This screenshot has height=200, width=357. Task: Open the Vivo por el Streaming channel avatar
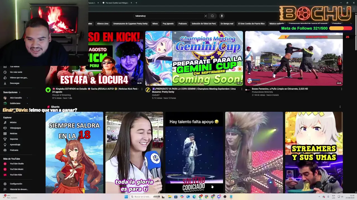48,90
